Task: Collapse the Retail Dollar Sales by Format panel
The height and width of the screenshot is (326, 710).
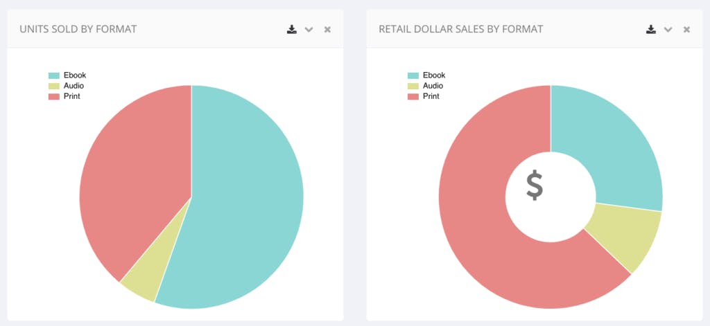Action: [668, 30]
